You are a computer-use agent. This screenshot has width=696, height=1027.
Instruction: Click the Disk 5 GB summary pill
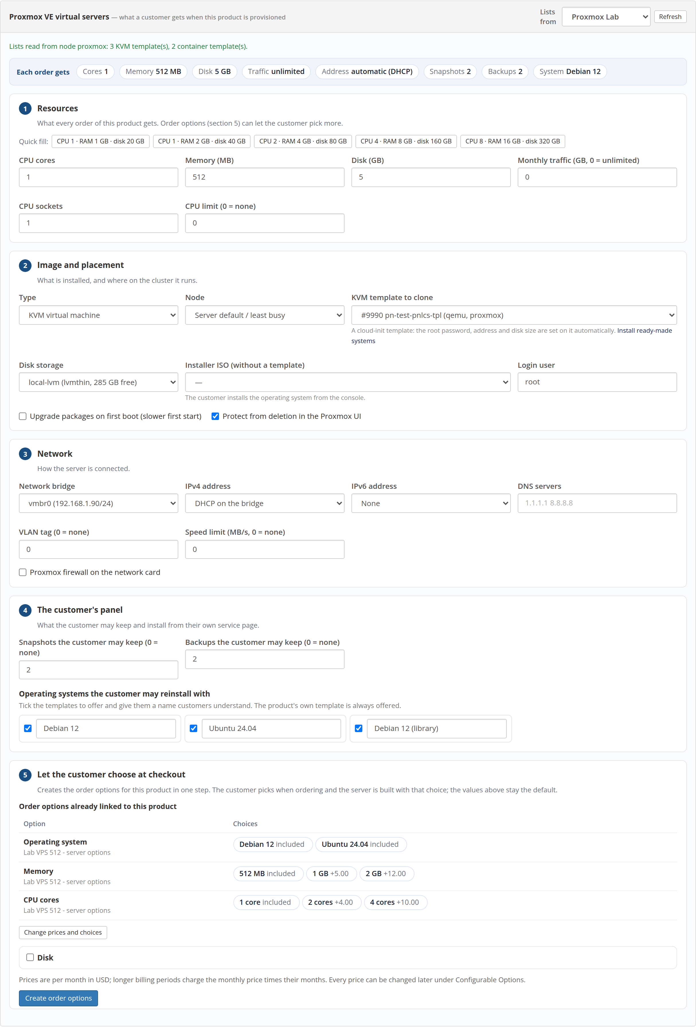[x=215, y=72]
